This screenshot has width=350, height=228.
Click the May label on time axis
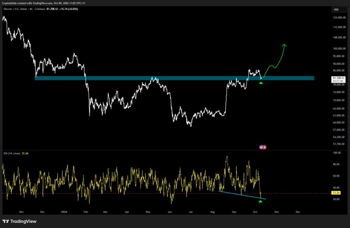click(148, 212)
